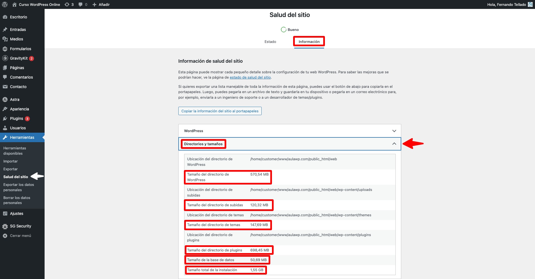535x279 pixels.
Task: Click the wp-content/themes path value
Action: [311, 215]
